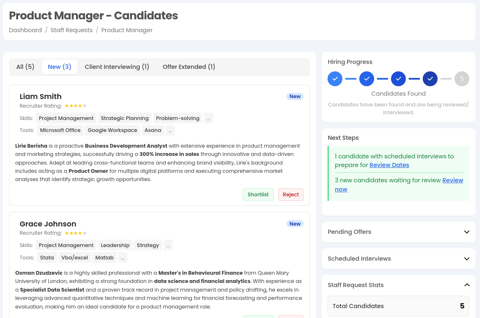The image size is (480, 318).
Task: Click the second hiring progress checkmark circle
Action: (x=367, y=79)
